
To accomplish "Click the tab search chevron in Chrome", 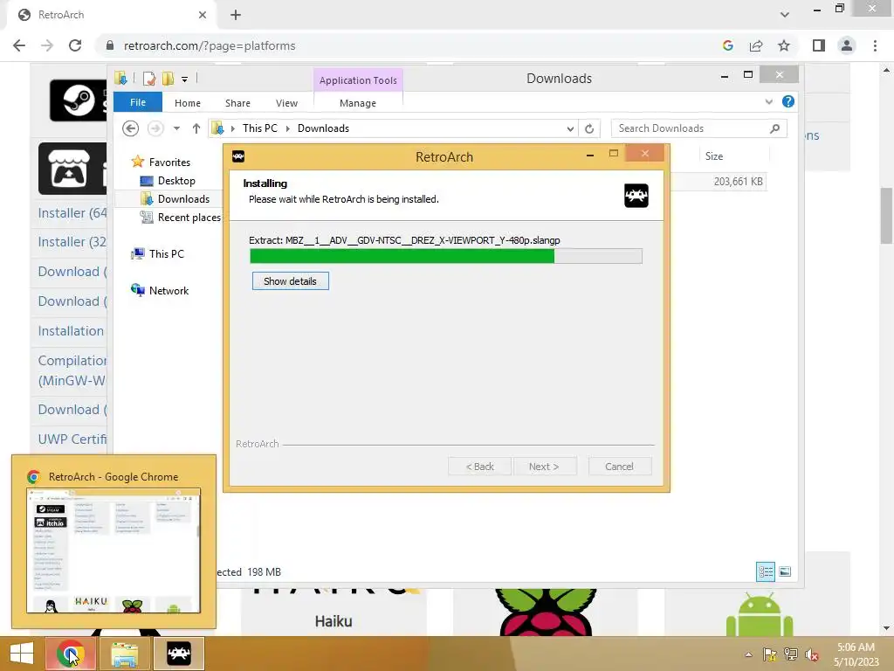I will (785, 15).
